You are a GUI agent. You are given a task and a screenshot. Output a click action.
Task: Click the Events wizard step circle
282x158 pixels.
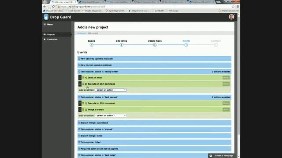coord(186,45)
